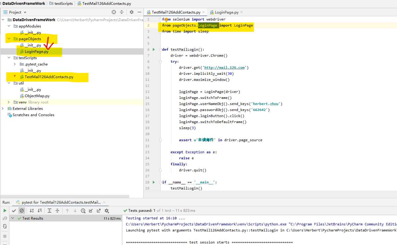The image size is (397, 245).
Task: Expand all test results
Action: click(50, 211)
